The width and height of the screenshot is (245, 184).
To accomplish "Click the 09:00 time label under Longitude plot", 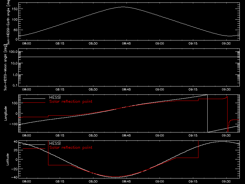I will click(160, 136).
